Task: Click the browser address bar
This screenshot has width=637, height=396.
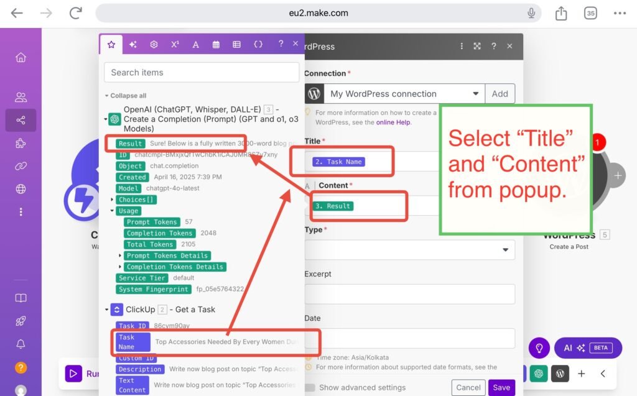Action: pos(318,13)
